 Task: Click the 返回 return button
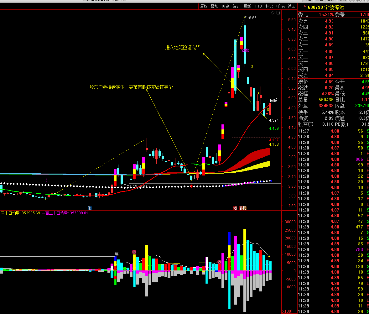click(292, 6)
